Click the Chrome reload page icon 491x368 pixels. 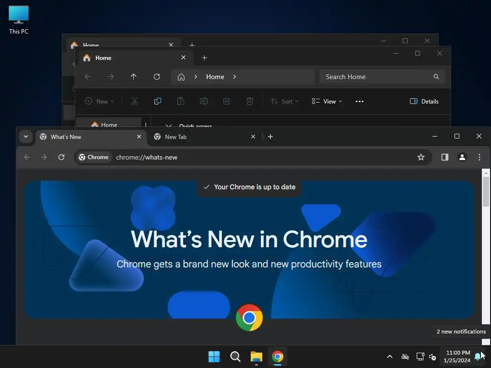[61, 157]
